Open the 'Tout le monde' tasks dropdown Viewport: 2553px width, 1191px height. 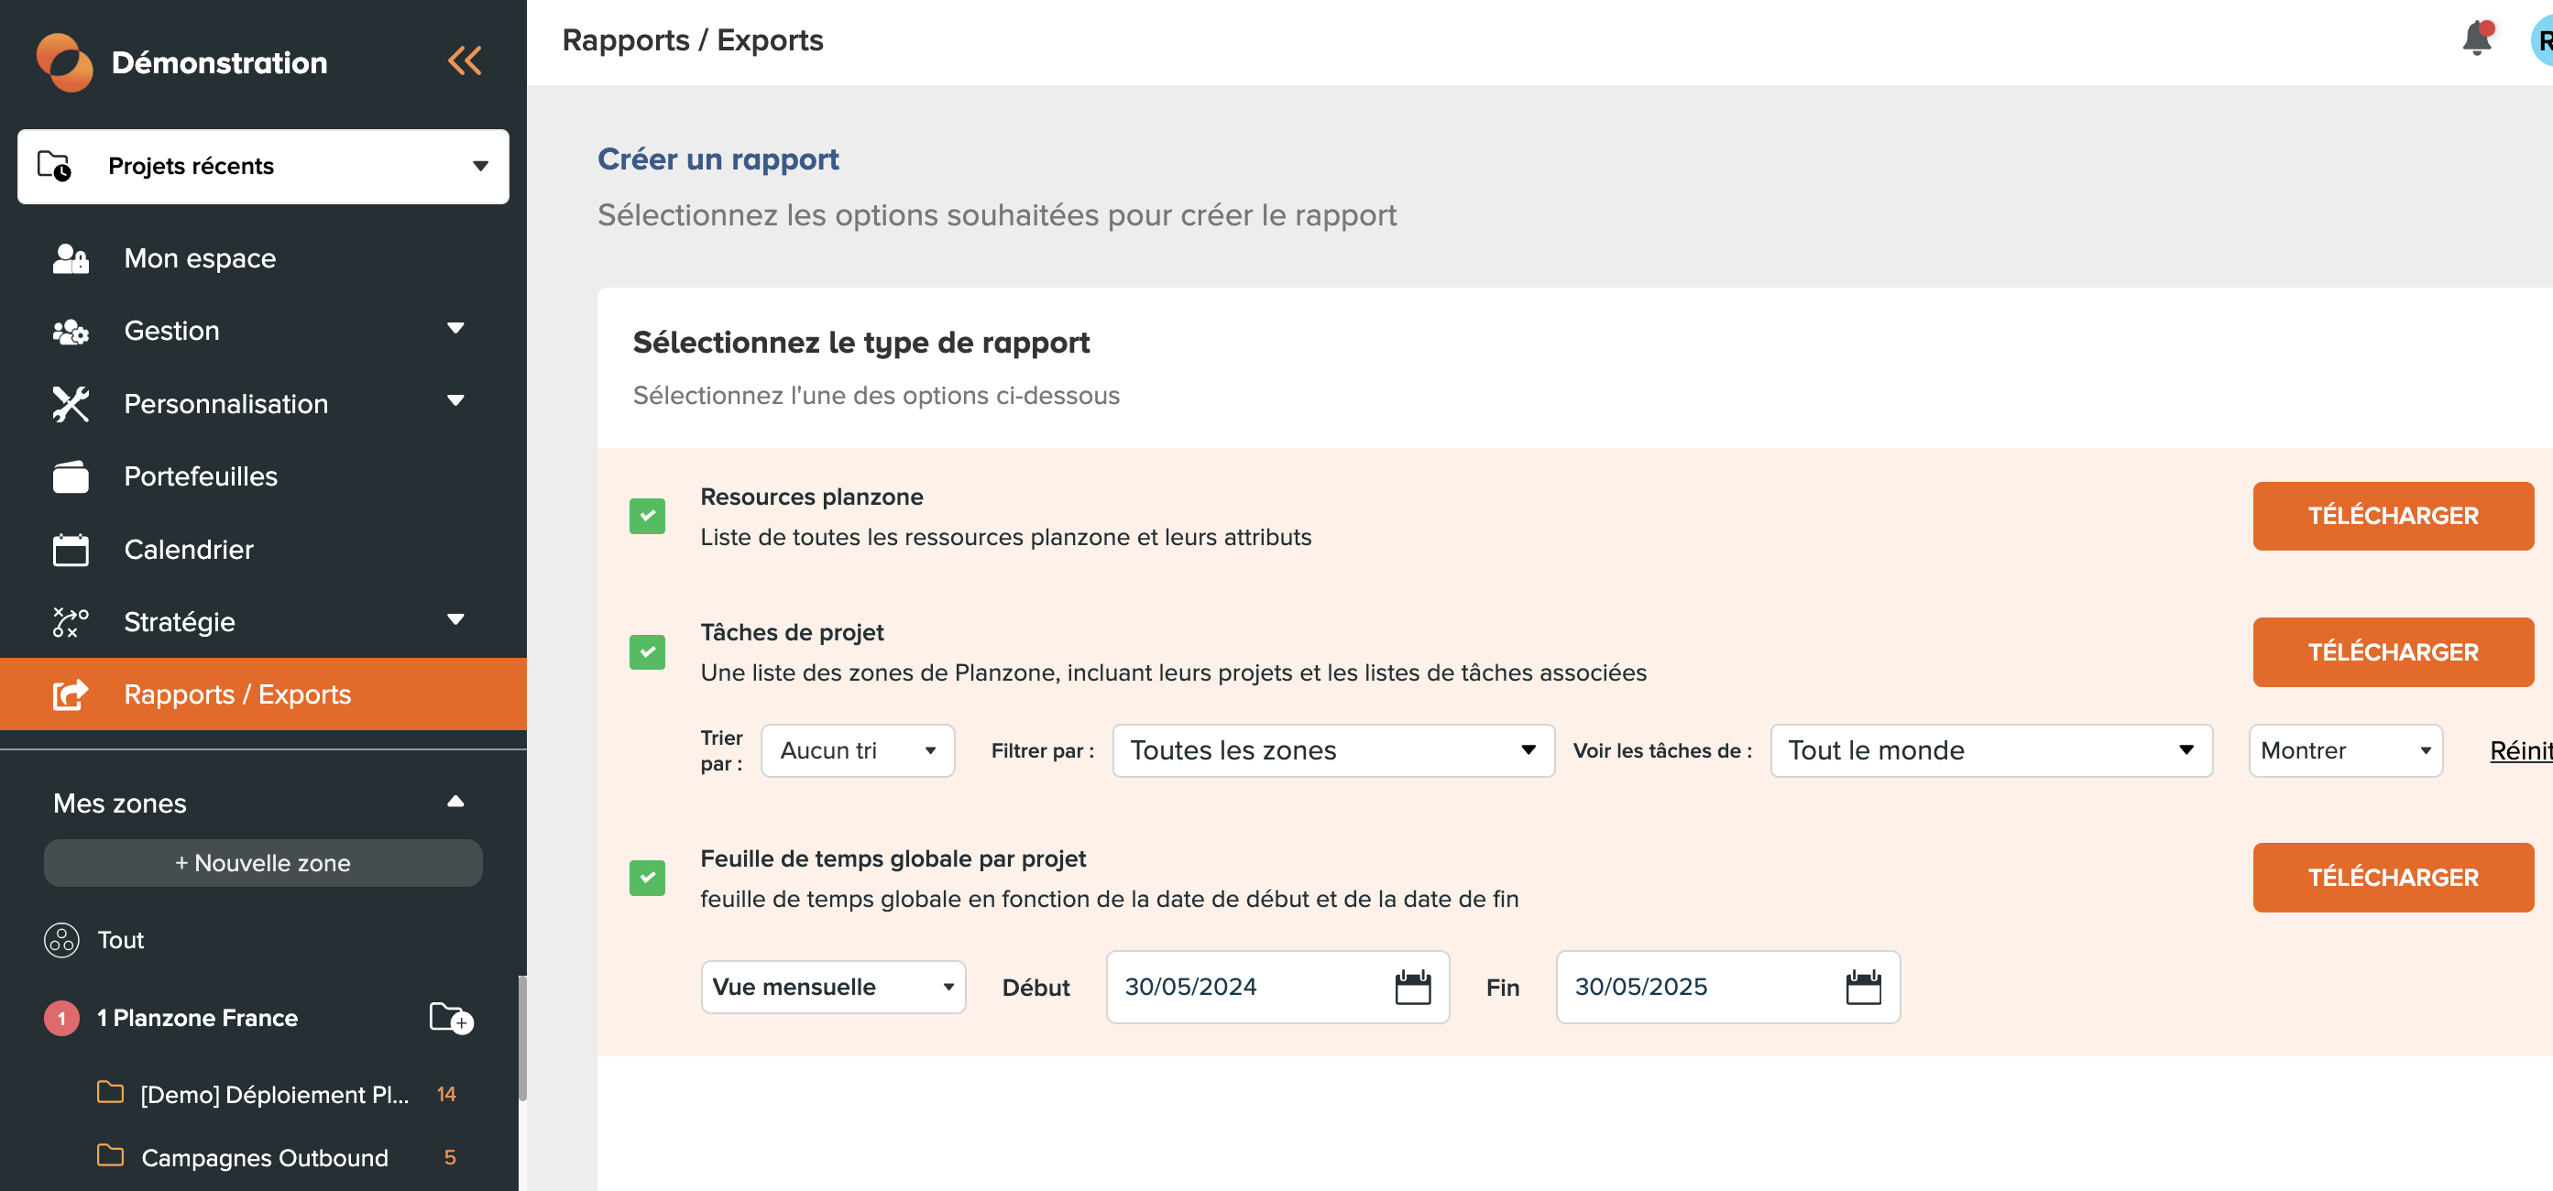pyautogui.click(x=1990, y=751)
